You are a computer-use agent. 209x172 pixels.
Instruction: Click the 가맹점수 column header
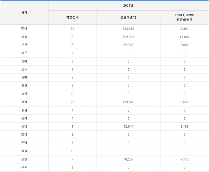tap(72, 17)
